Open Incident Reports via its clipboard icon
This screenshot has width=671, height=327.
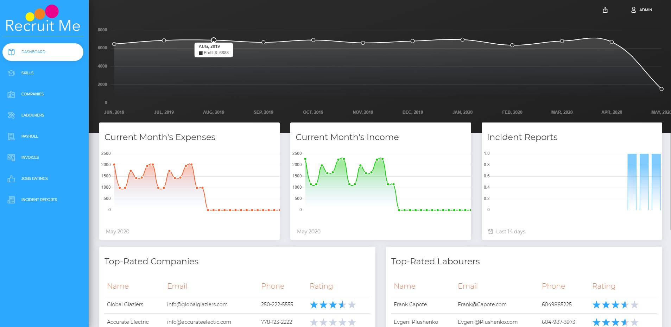(11, 200)
